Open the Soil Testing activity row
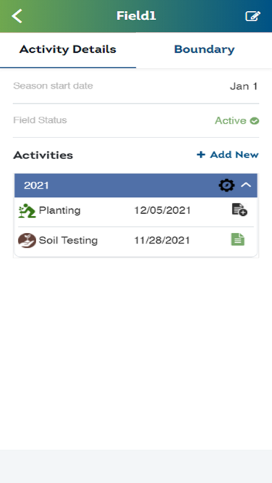The image size is (272, 483). (136, 241)
